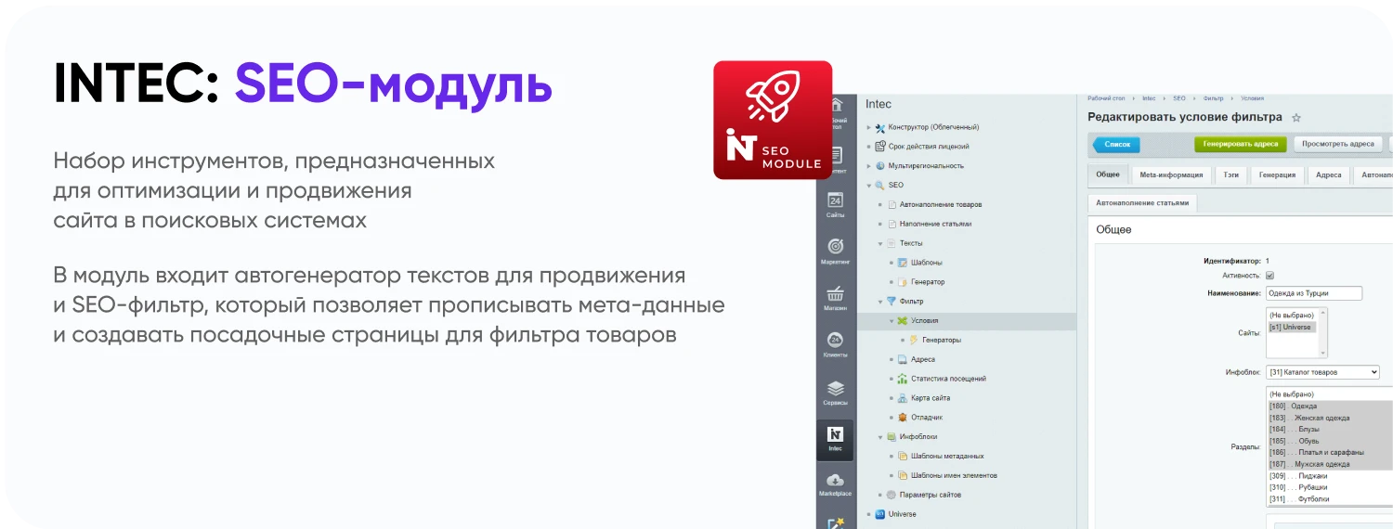The image size is (1393, 529).
Task: Select the Intec sidebar icon
Action: pos(835,438)
